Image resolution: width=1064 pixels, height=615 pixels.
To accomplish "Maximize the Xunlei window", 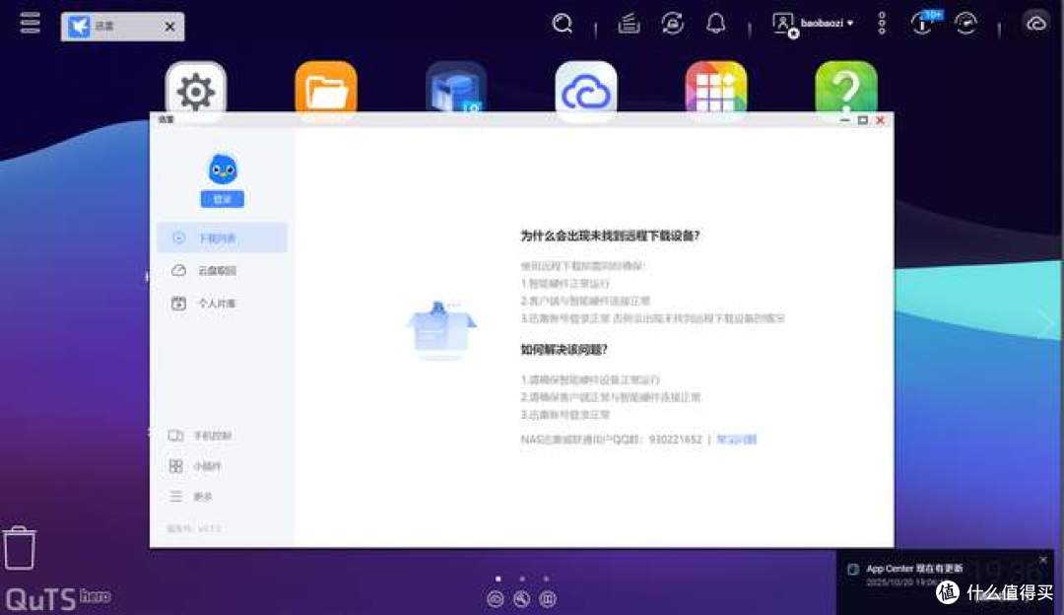I will coord(862,120).
